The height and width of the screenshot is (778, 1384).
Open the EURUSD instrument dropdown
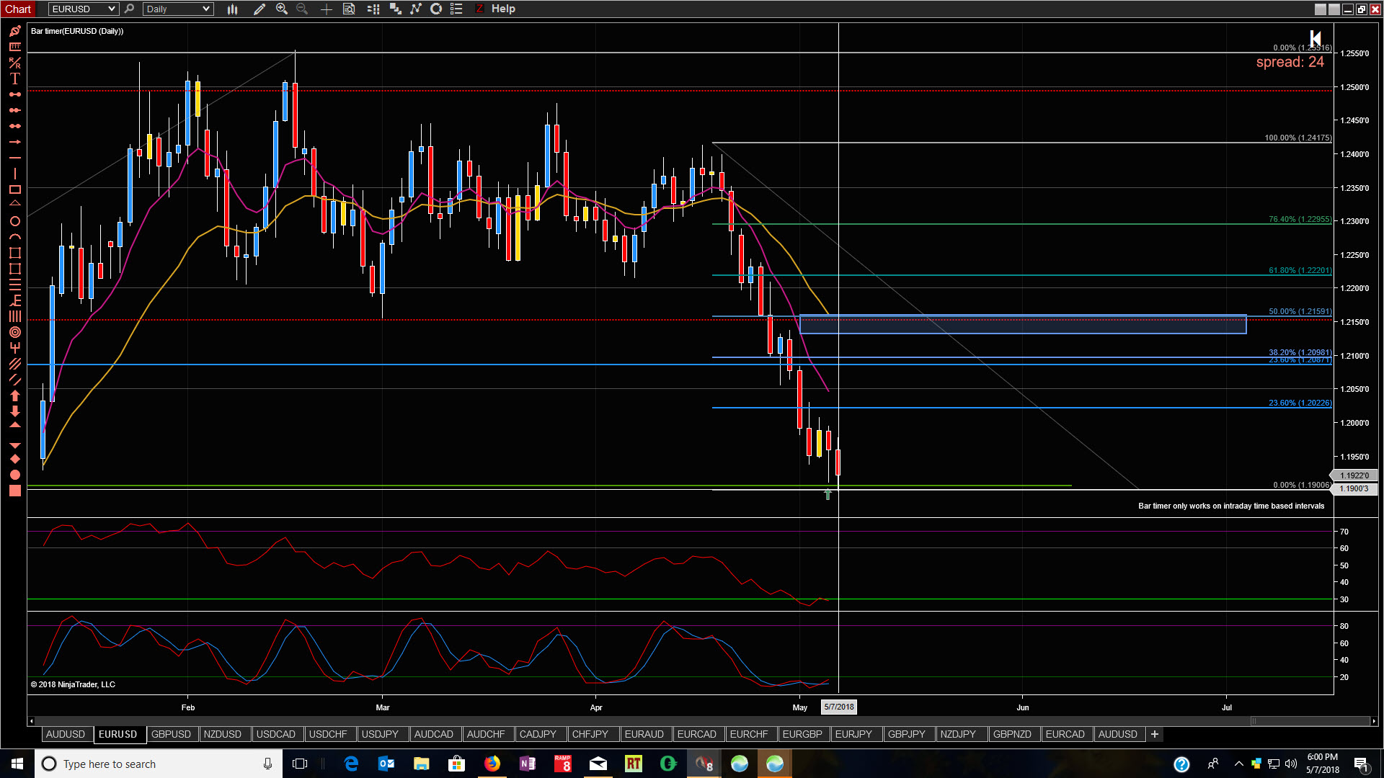[x=84, y=9]
